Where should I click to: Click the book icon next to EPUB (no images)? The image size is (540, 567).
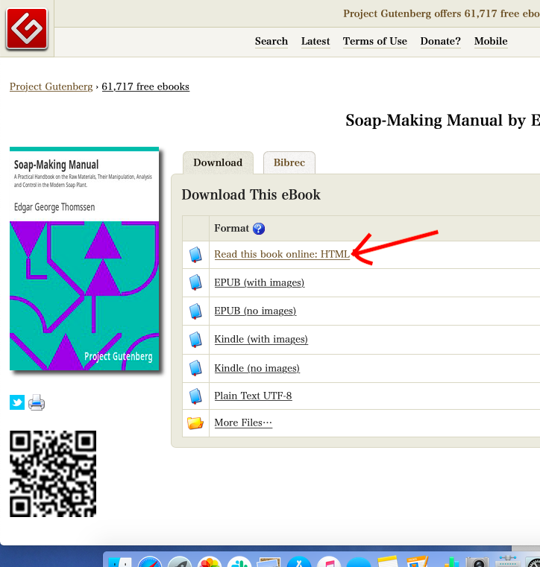pyautogui.click(x=195, y=311)
